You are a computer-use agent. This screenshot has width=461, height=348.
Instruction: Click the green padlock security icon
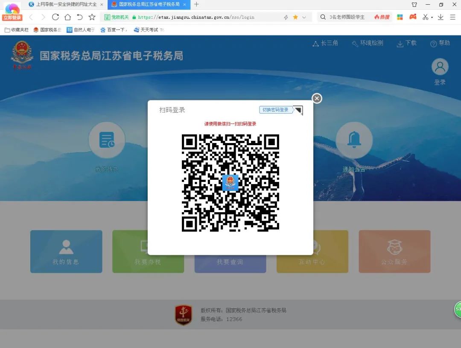[134, 18]
